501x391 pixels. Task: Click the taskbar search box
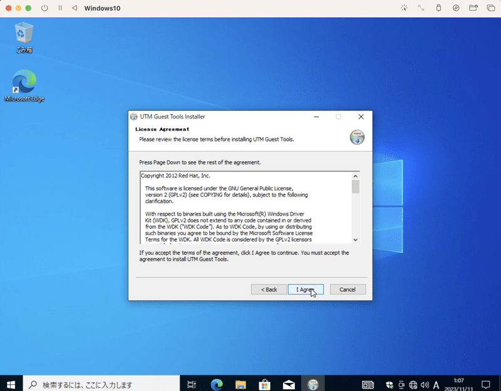(x=101, y=385)
